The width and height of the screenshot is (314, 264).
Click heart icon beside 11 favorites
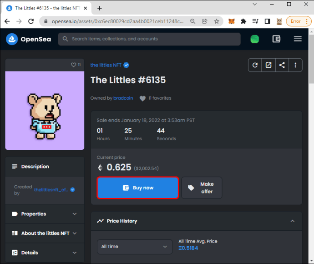[x=142, y=98]
